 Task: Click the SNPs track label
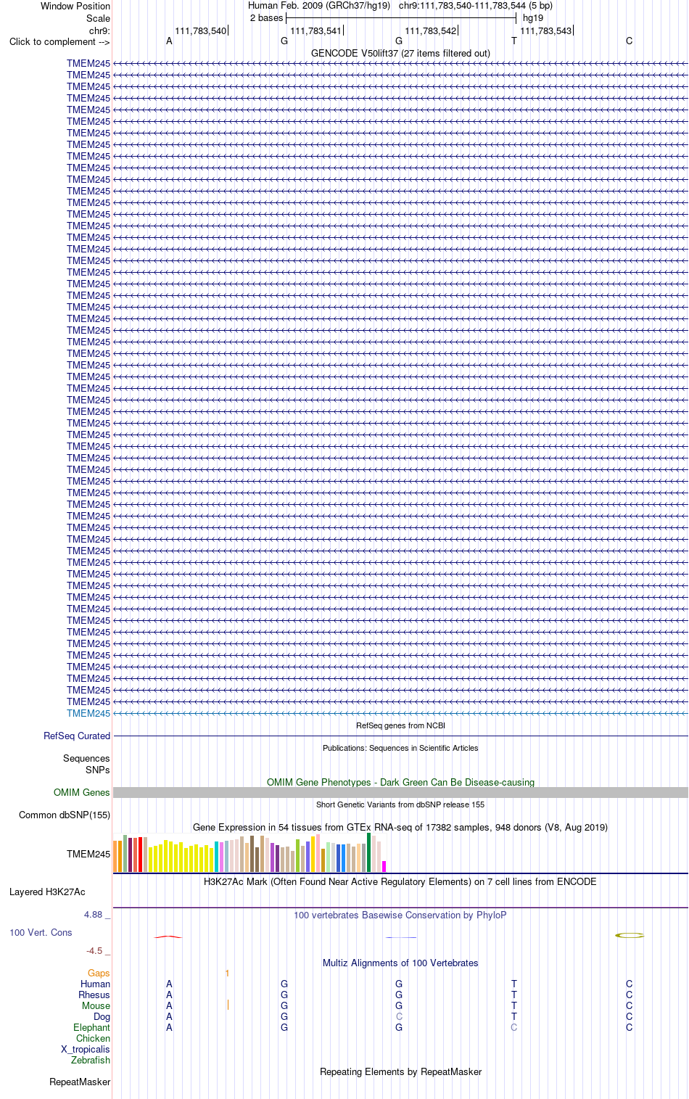tap(98, 770)
